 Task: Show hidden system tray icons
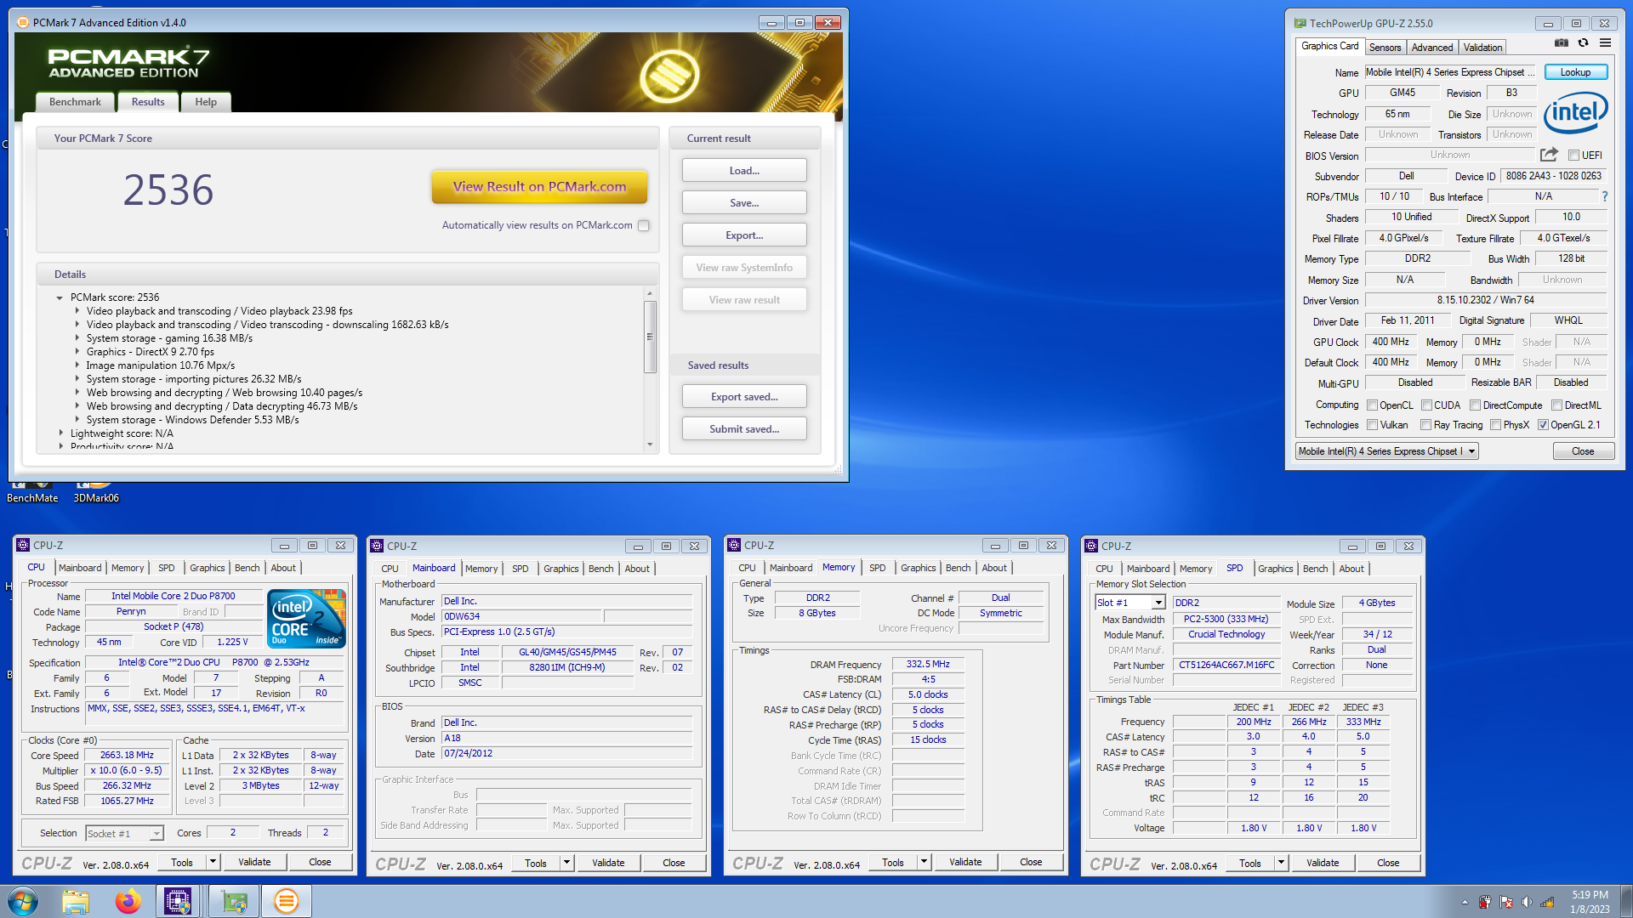coord(1465,902)
